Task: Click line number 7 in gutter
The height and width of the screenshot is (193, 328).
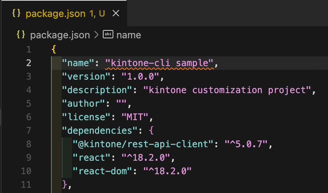Action: 29,131
